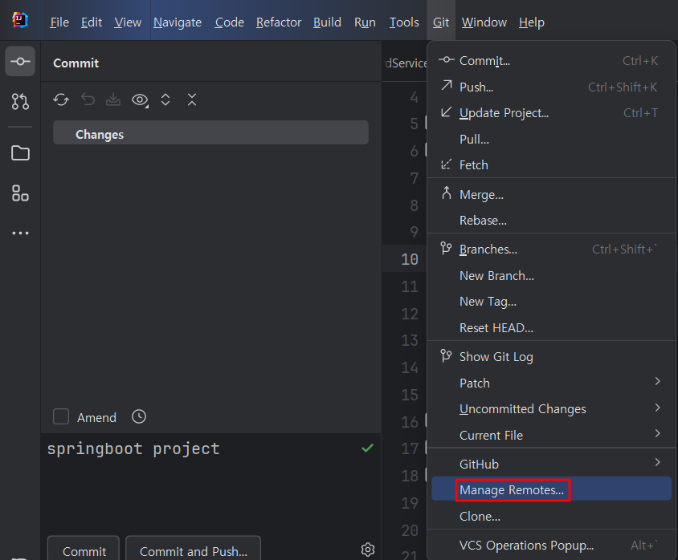The width and height of the screenshot is (678, 560).
Task: Choose Merge... from Git menu
Action: pos(551,194)
